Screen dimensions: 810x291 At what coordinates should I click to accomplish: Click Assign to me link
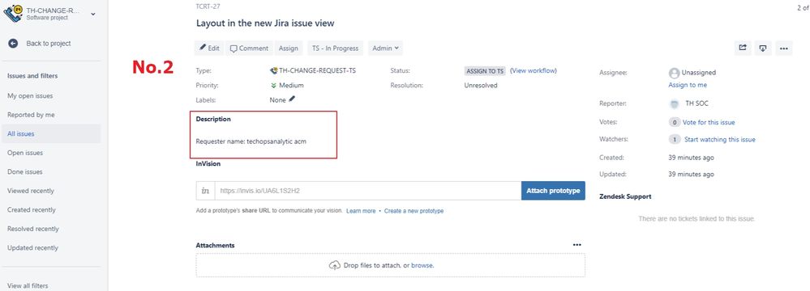point(688,85)
